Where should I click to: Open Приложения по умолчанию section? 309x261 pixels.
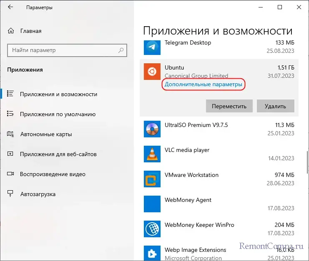tap(58, 114)
